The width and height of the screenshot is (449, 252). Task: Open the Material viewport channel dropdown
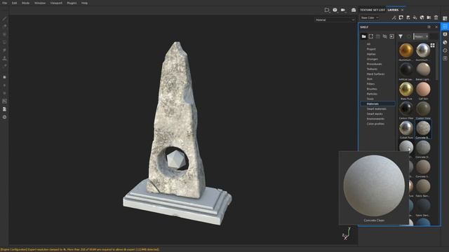pos(335,20)
